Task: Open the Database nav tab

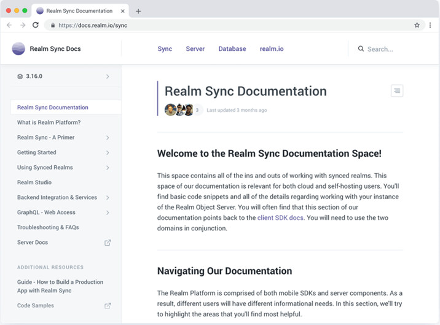Action: [x=232, y=49]
